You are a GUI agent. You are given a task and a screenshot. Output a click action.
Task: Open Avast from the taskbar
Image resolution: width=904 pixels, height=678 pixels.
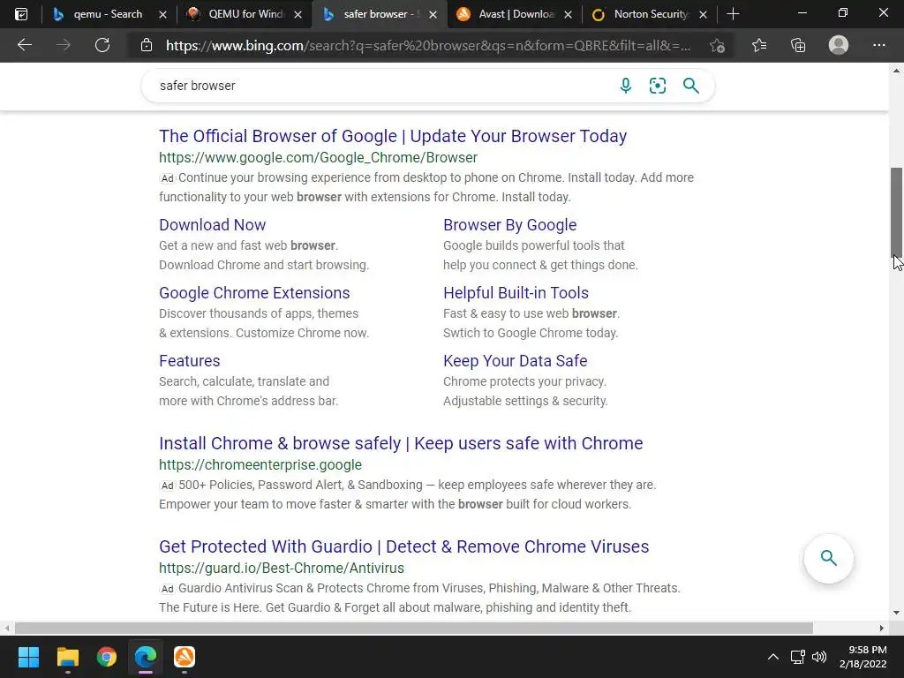point(185,657)
